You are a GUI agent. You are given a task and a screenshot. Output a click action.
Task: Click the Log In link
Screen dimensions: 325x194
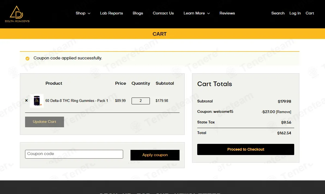[295, 13]
